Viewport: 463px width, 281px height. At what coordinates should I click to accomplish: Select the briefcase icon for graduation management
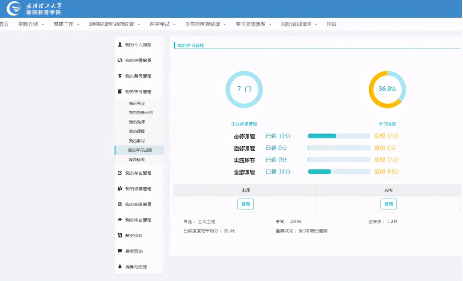(x=119, y=220)
